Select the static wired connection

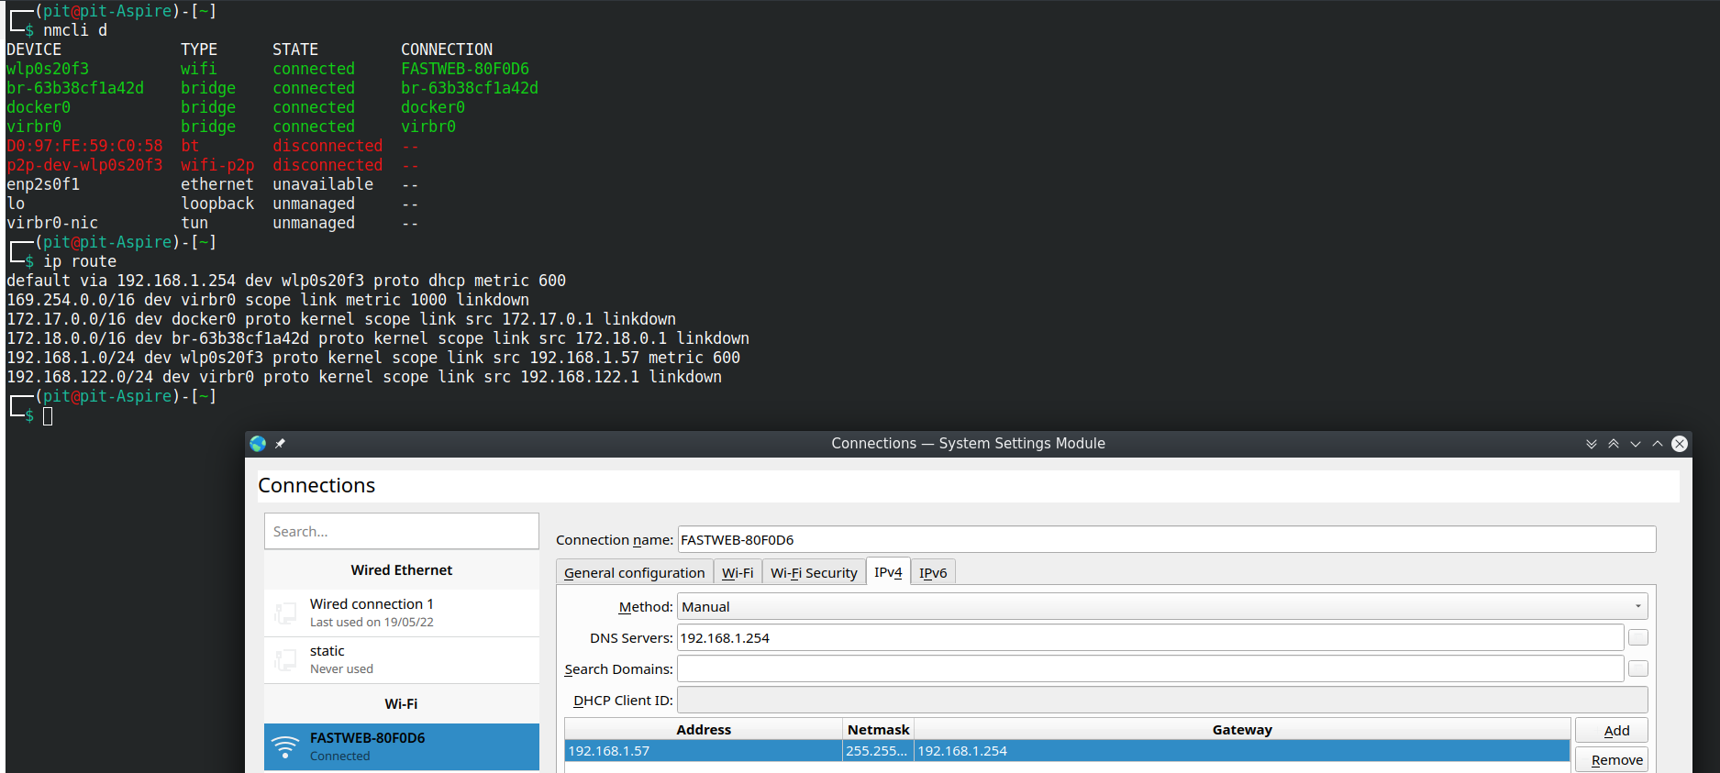pyautogui.click(x=402, y=659)
